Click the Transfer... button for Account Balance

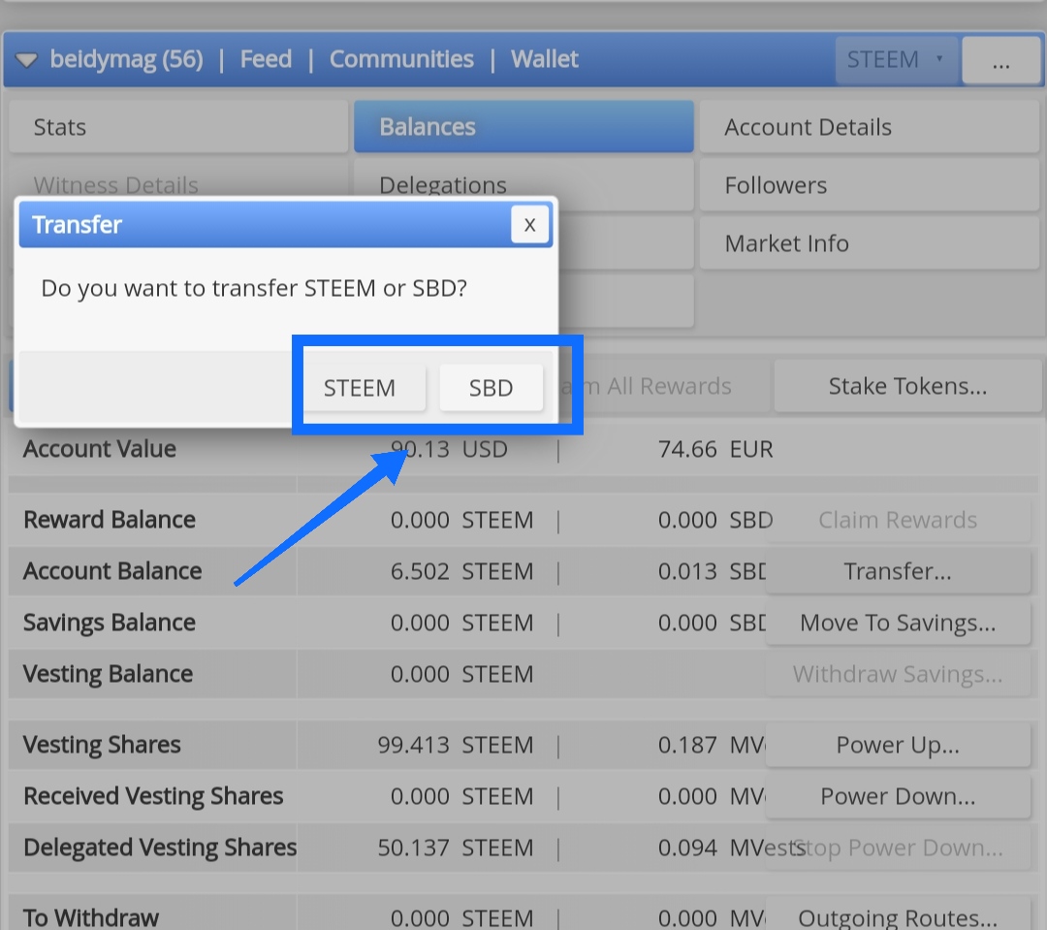point(898,571)
